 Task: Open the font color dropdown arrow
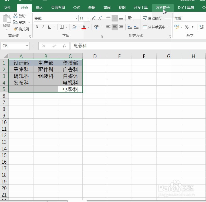(88, 27)
